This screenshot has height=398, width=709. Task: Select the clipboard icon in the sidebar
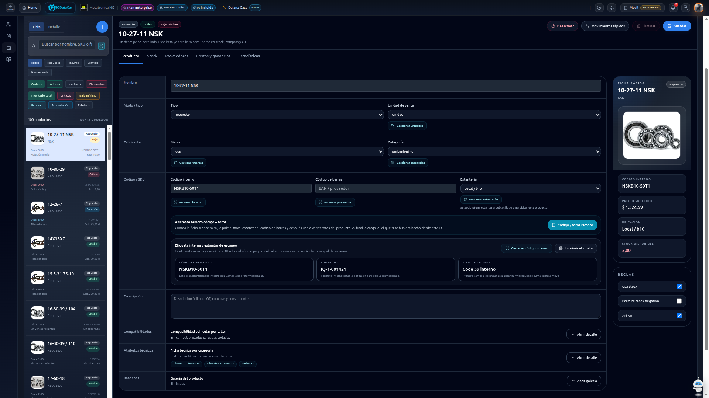point(9,36)
